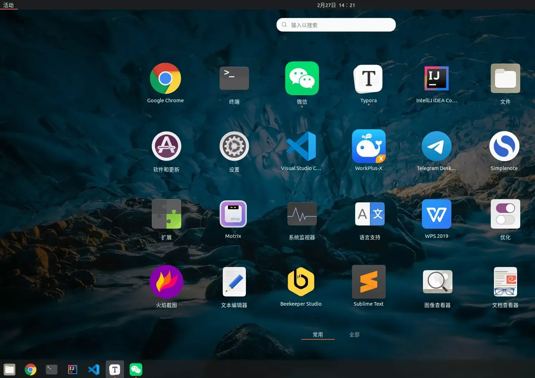Open 语言支持 language support

(370, 214)
